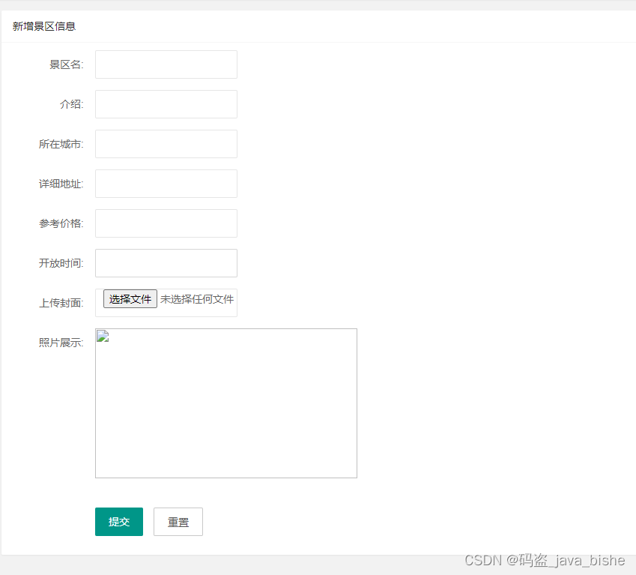Viewport: 636px width, 575px height.
Task: Open file chooser with 选择文件 button
Action: tap(130, 299)
